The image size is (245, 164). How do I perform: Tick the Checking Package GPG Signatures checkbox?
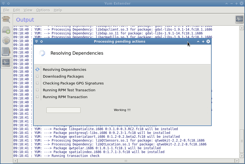(x=37, y=83)
